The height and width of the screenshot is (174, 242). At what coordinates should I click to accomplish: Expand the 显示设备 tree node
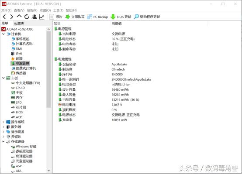tap(3, 132)
